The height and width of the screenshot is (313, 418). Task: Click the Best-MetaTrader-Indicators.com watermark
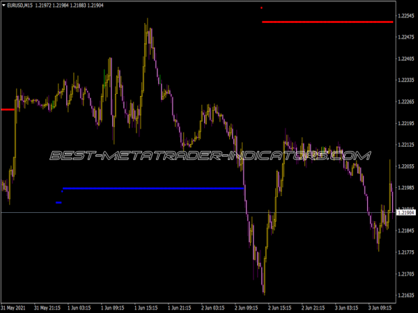[209, 155]
